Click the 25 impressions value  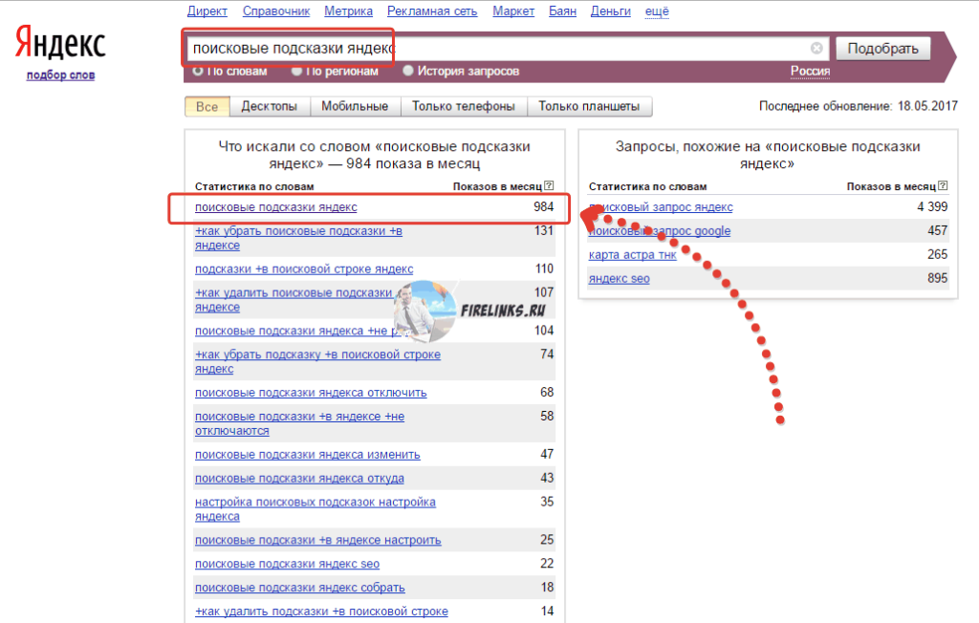click(547, 539)
